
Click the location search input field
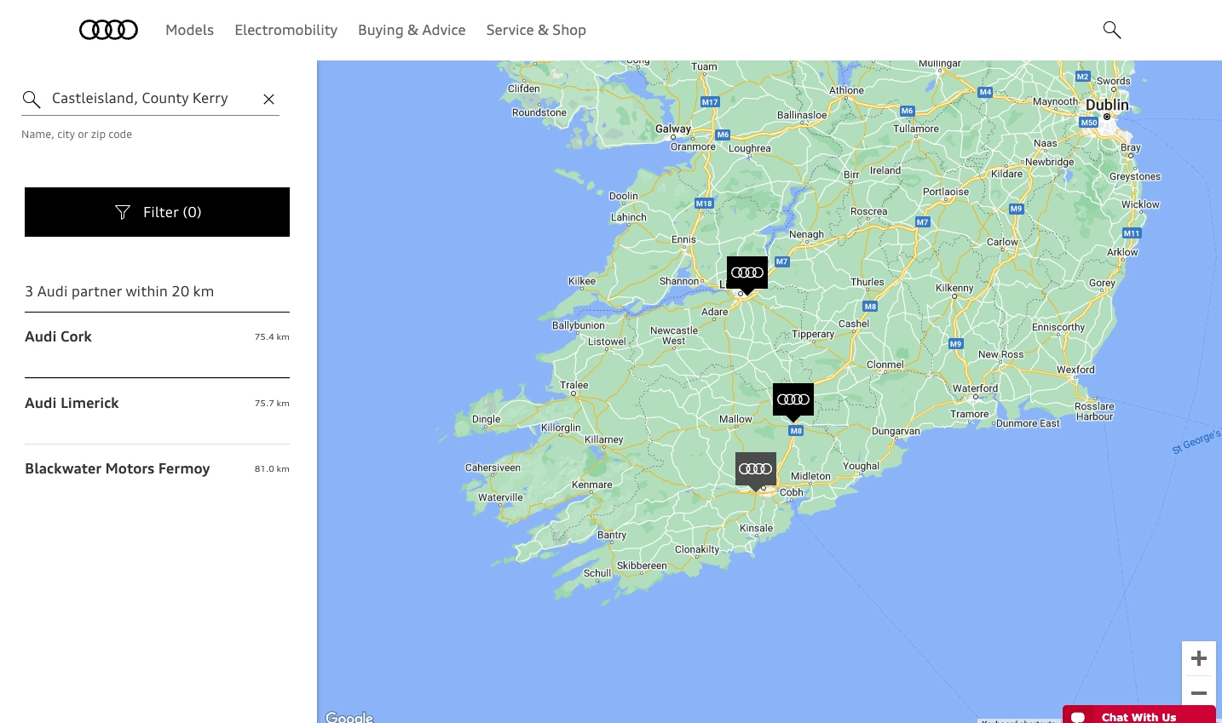click(x=149, y=99)
